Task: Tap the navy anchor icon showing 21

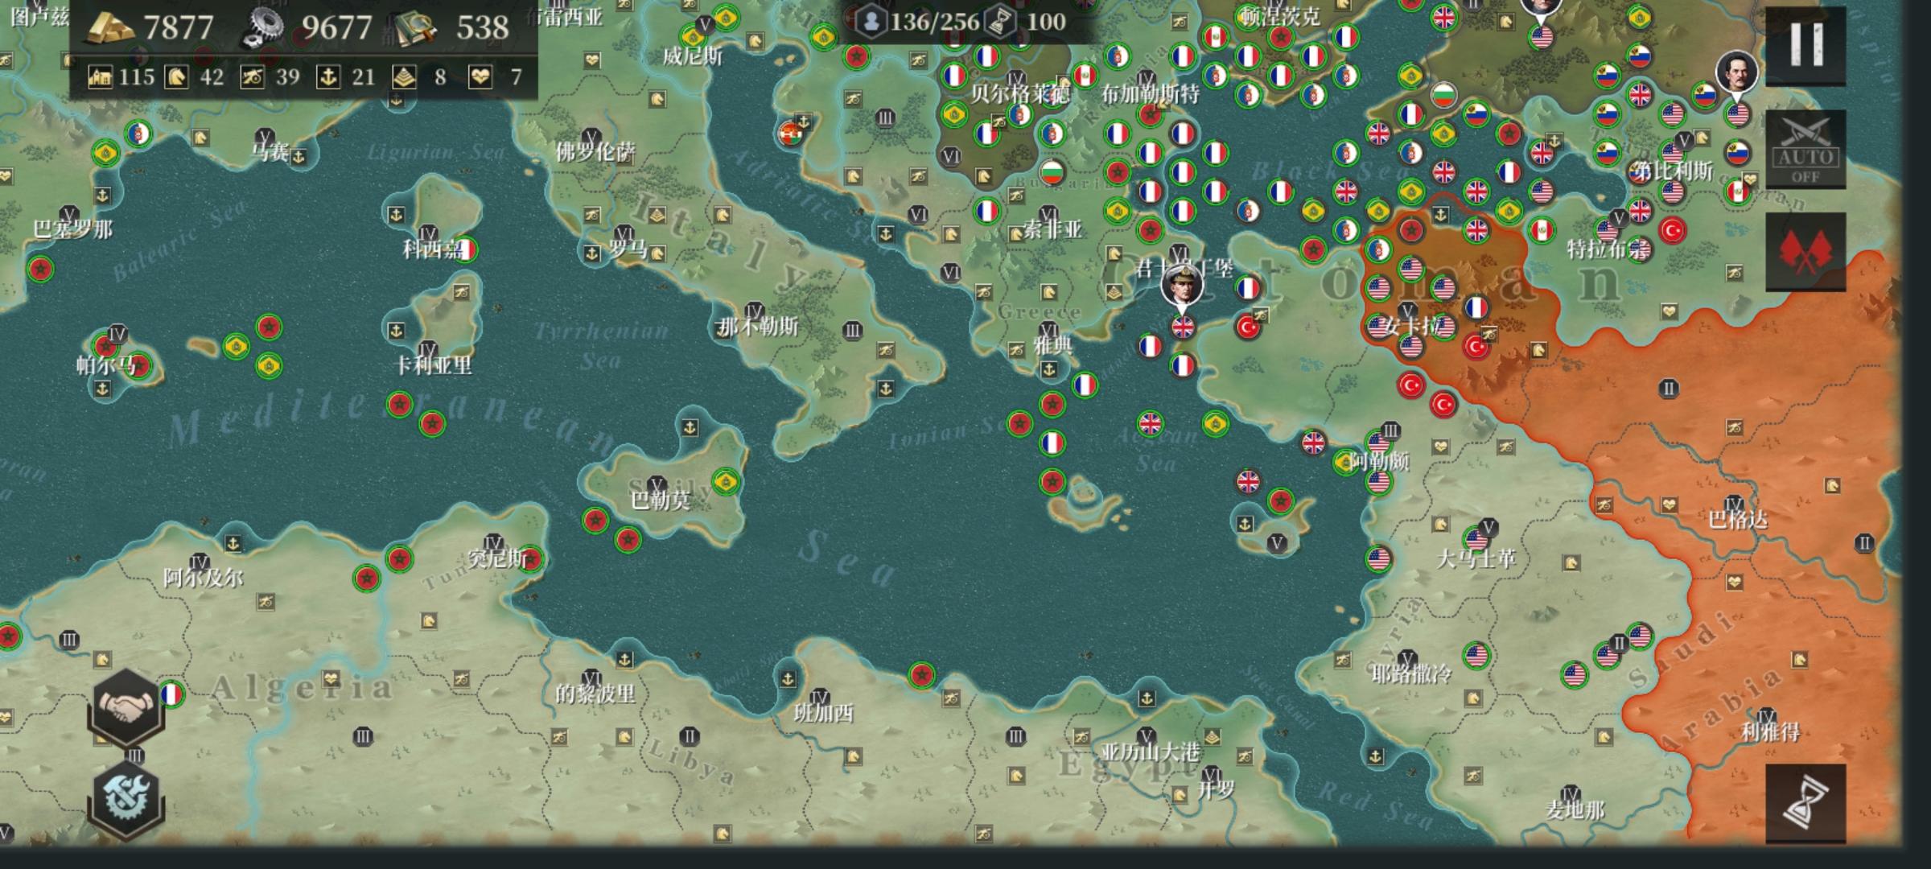Action: [x=328, y=77]
